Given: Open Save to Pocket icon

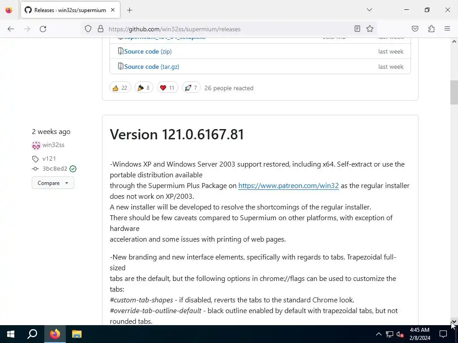Looking at the screenshot, I should pyautogui.click(x=415, y=29).
